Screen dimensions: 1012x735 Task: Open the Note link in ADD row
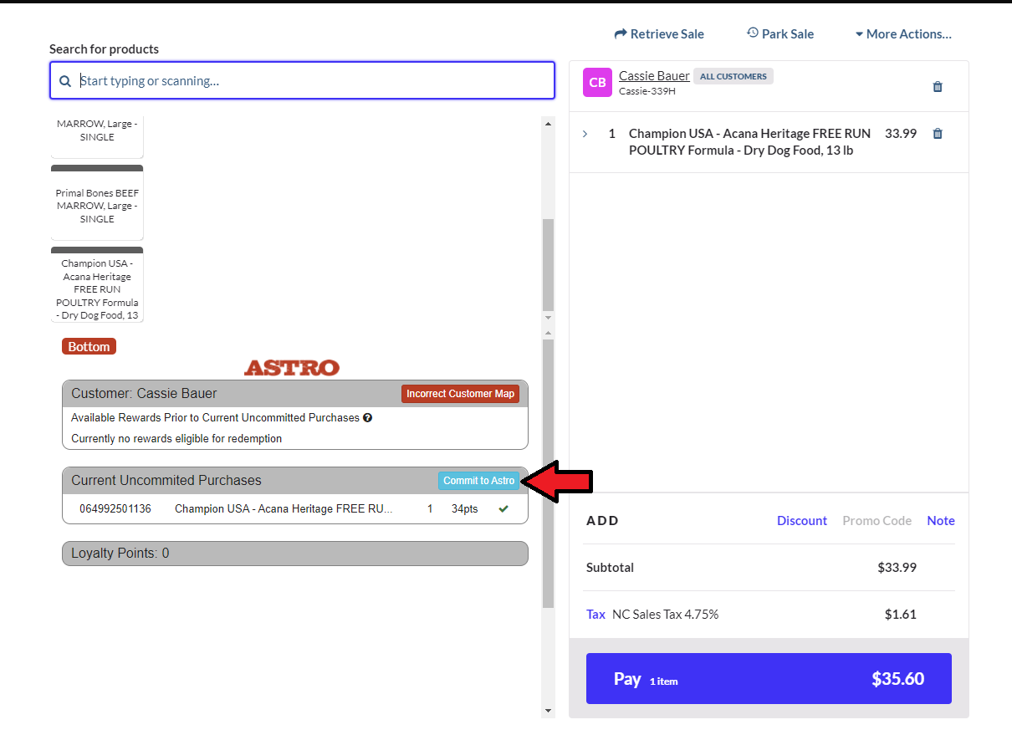[940, 520]
